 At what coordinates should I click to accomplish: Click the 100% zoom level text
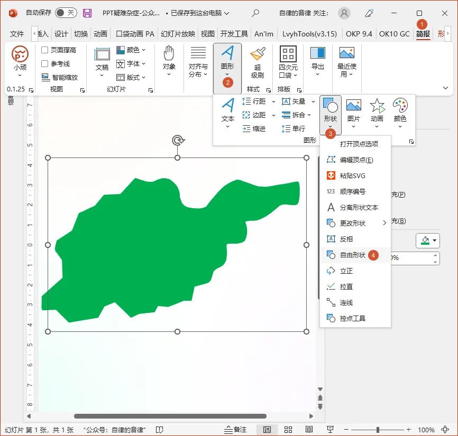426,430
